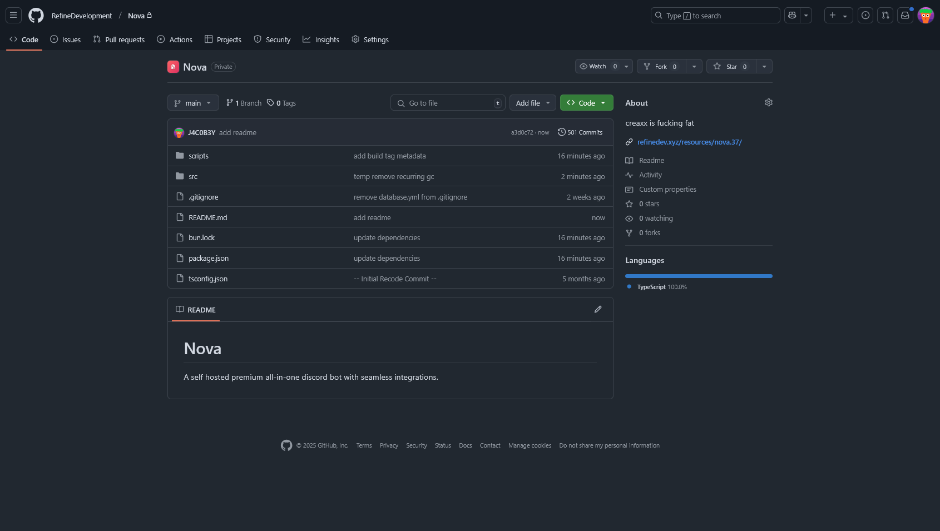Screen dimensions: 940x531
Task: Open 'remove database.yml from .gitignore' commit message
Action: [x=410, y=197]
